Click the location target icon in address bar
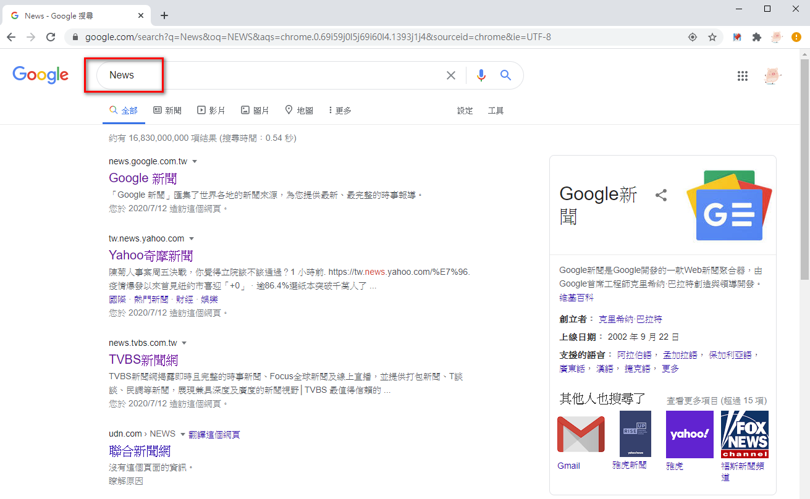The height and width of the screenshot is (499, 810). point(693,37)
